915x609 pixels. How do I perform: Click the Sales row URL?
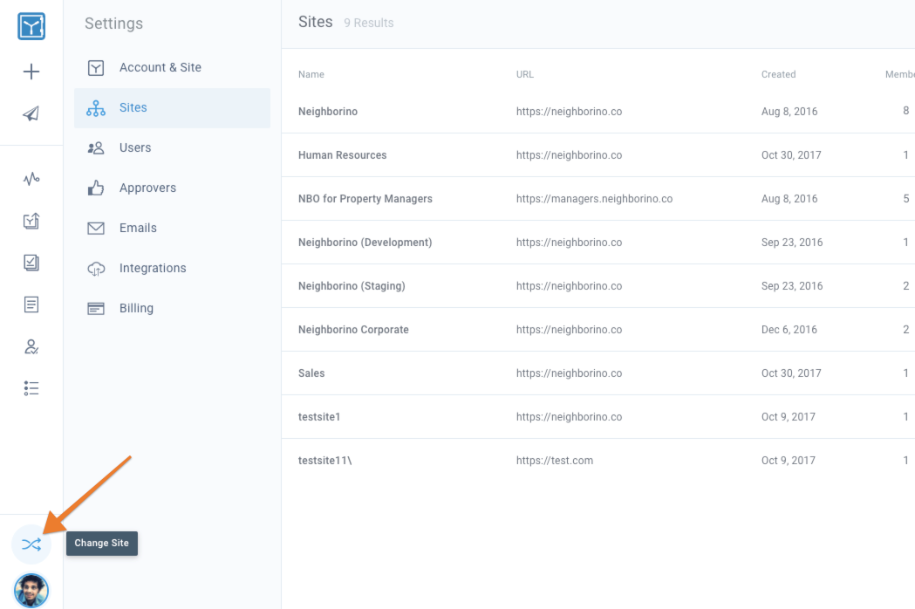pyautogui.click(x=569, y=373)
